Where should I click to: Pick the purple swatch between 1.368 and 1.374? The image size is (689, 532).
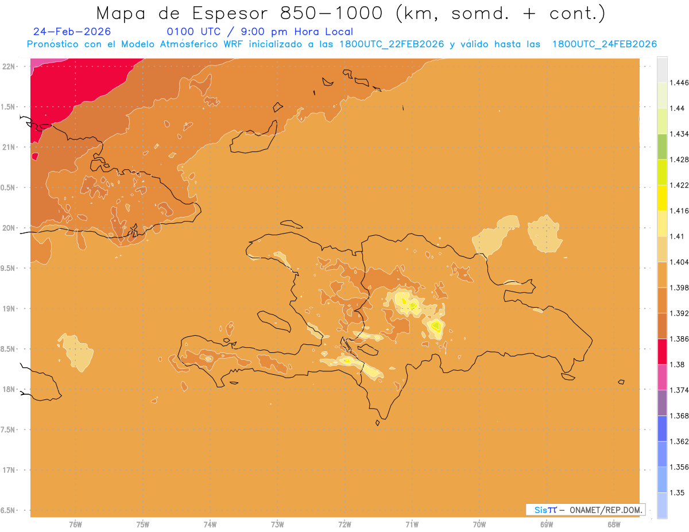(662, 403)
